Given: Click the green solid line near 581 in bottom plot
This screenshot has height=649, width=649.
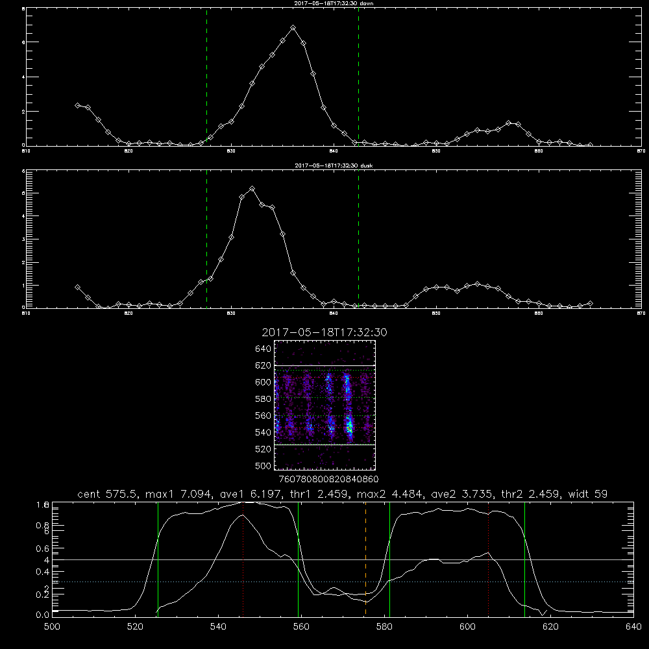Looking at the screenshot, I should click(389, 559).
